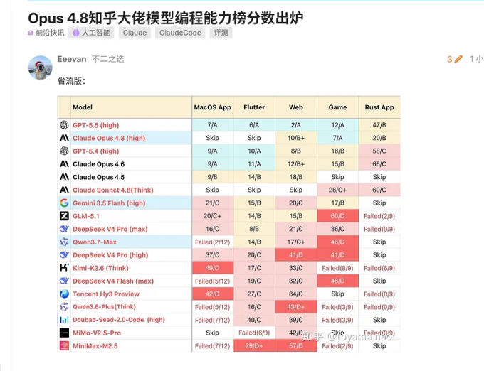
Task: Select the Tencent Hy3 Preview model name
Action: [106, 294]
